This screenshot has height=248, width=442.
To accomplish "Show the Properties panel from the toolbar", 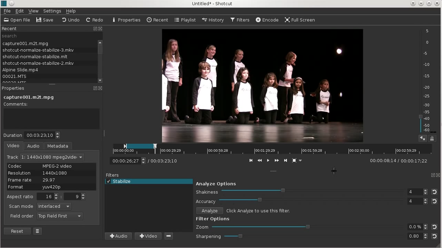I will (126, 20).
